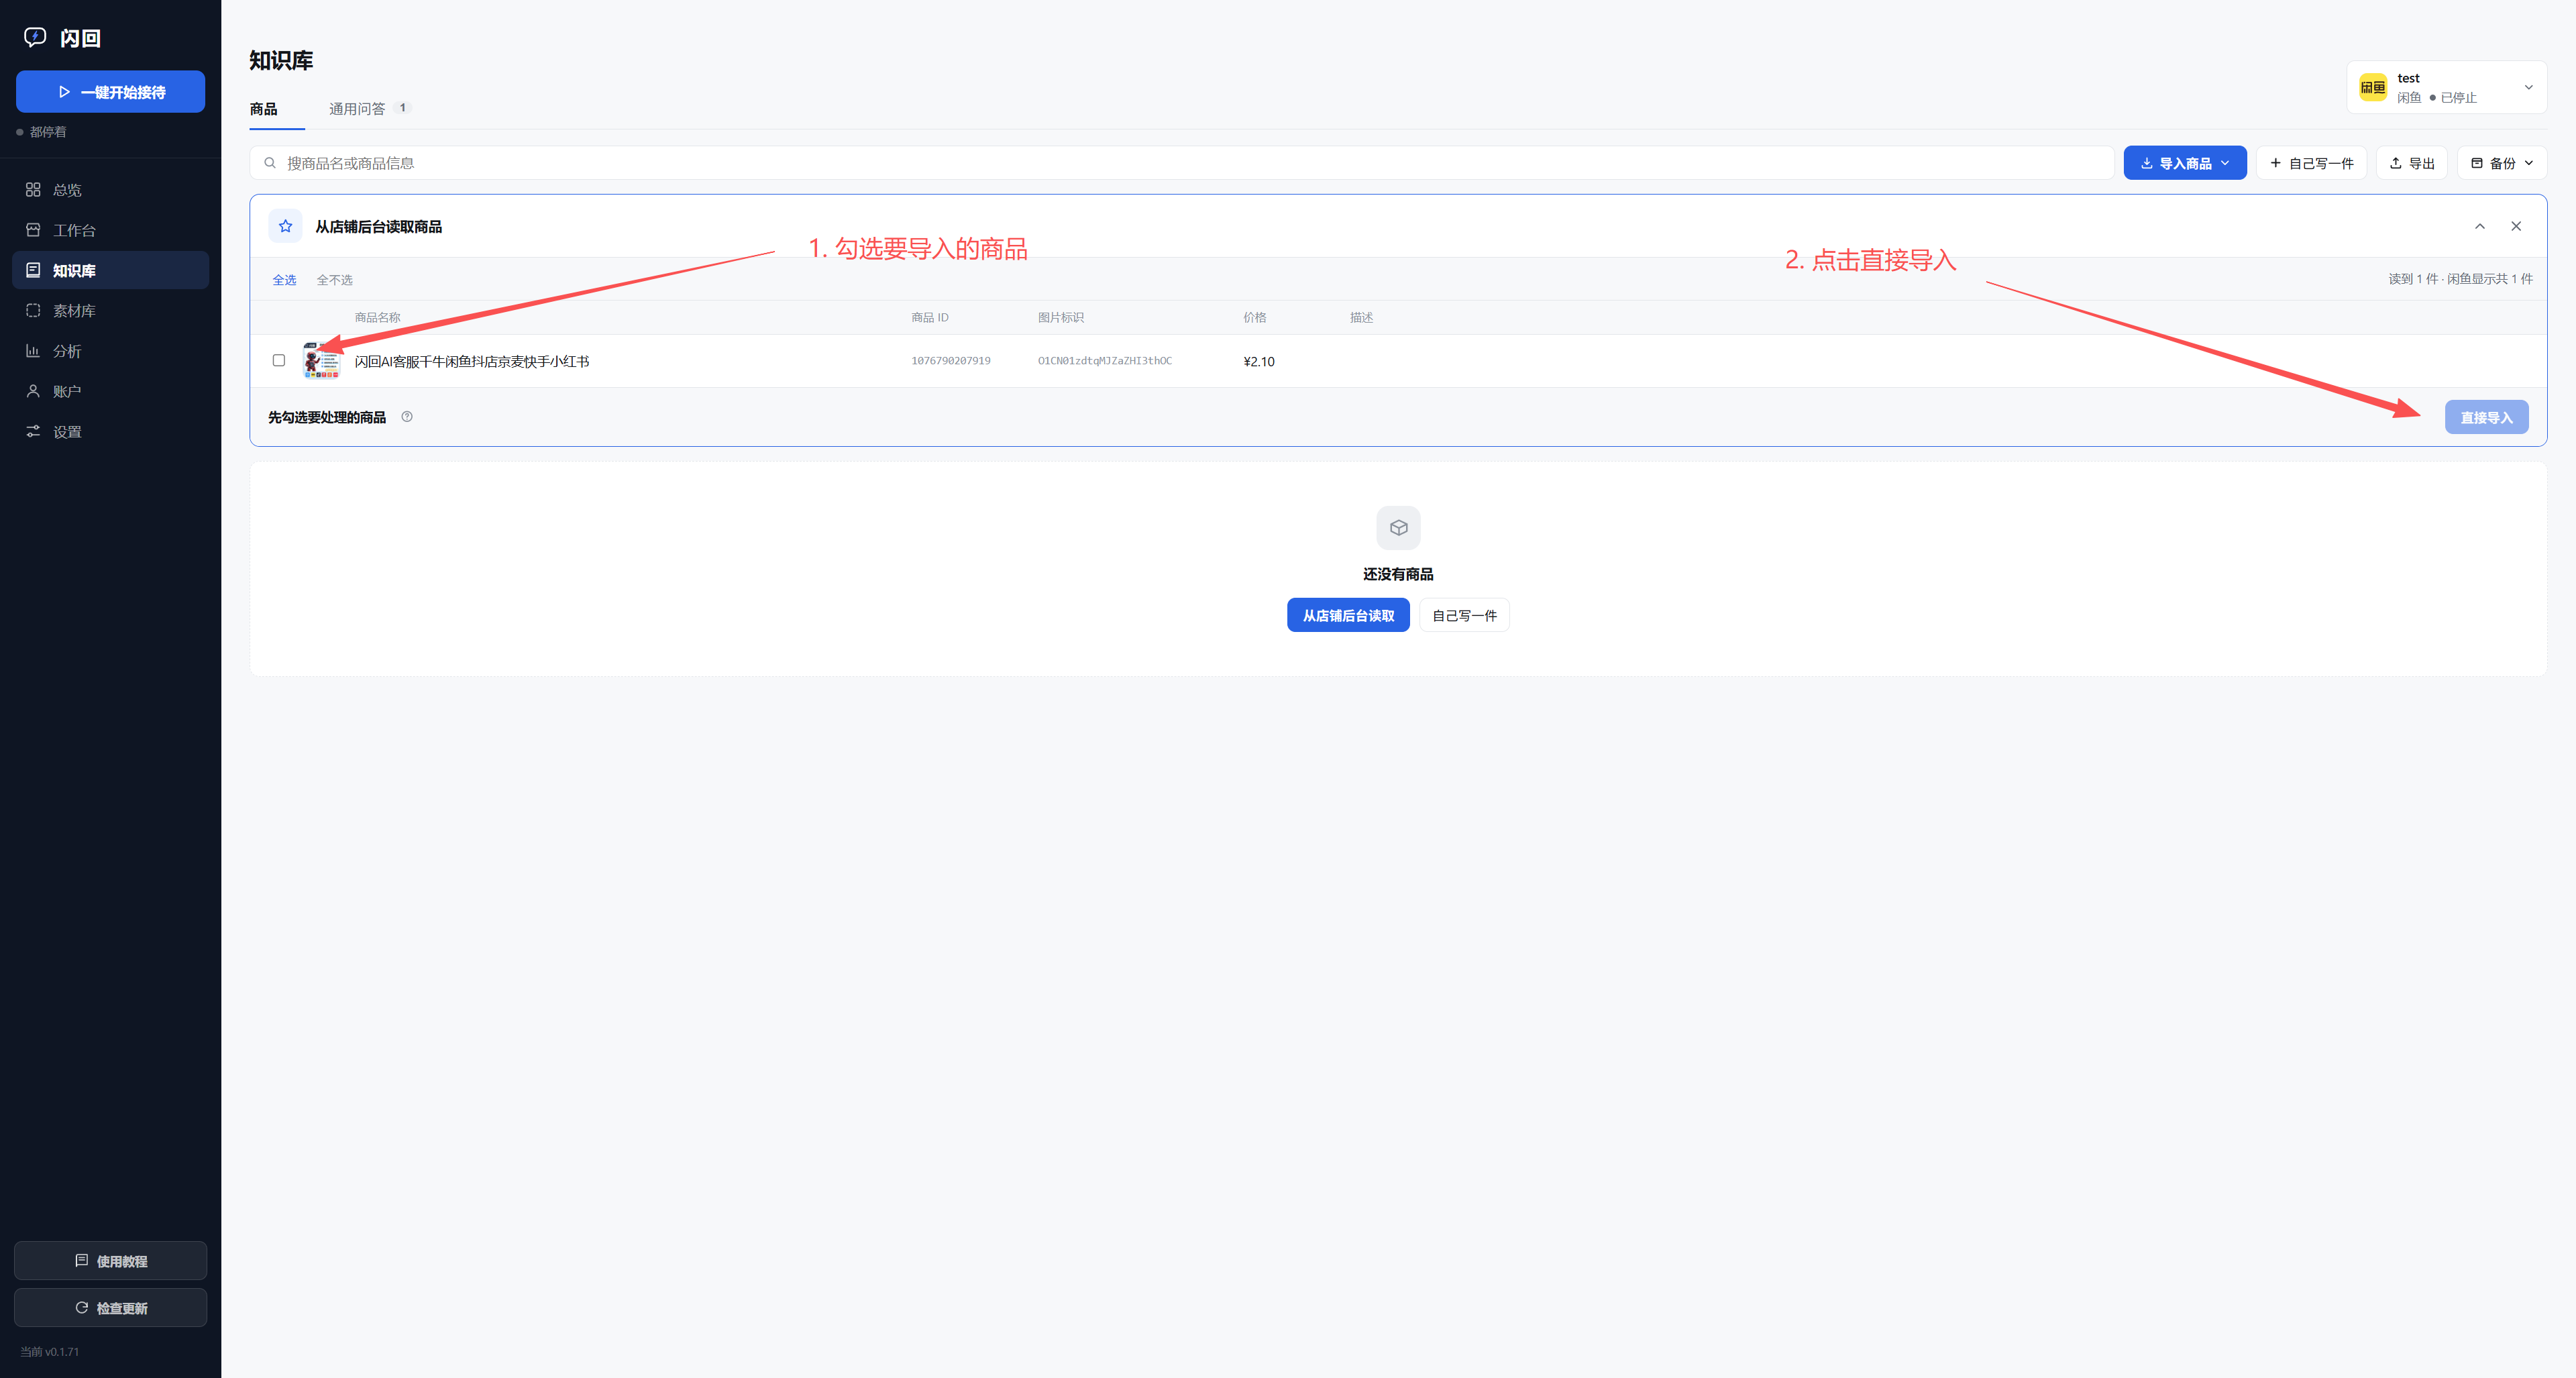Click product ID 1076790207919
This screenshot has height=1378, width=2576.
point(950,361)
